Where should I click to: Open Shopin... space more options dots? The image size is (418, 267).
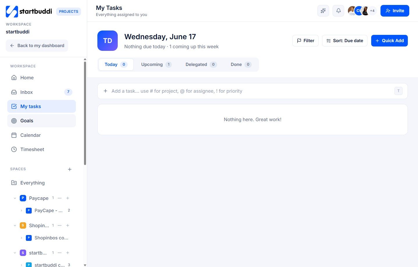[60, 225]
